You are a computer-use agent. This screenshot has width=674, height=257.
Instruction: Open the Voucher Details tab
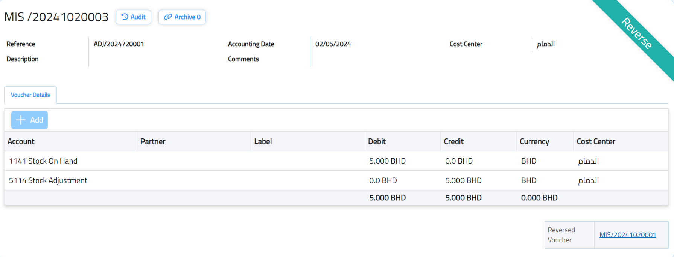click(x=30, y=95)
